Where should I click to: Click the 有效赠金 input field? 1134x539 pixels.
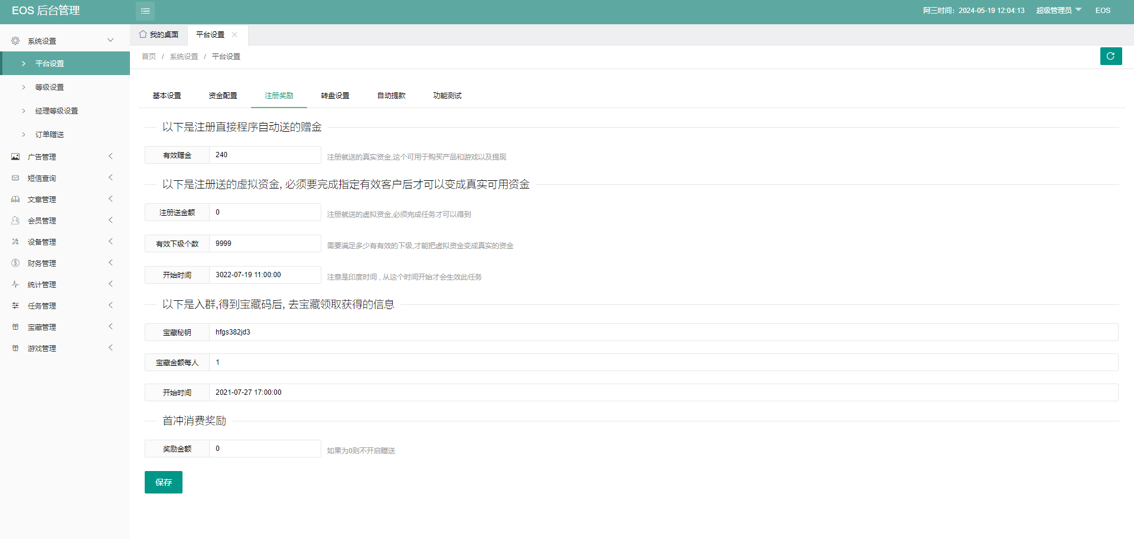[x=265, y=155]
